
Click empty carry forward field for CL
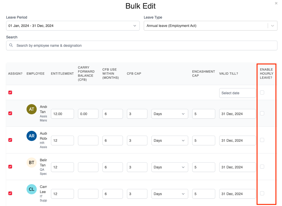pyautogui.click(x=88, y=194)
